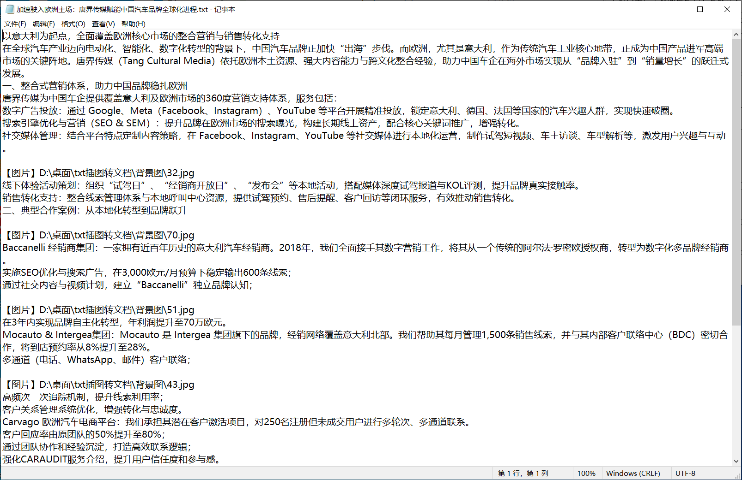
Task: Click the line 客户回应率由原团队的50%提升至80%
Action: point(84,434)
